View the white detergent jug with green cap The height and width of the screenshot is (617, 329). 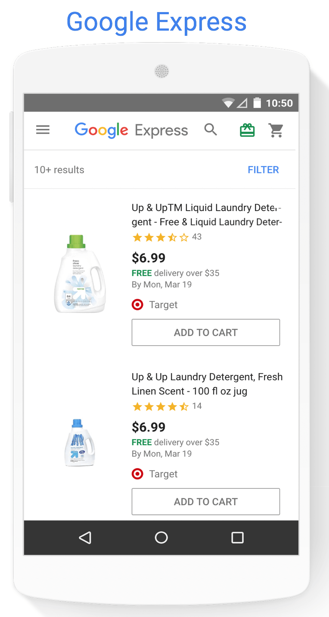click(80, 274)
